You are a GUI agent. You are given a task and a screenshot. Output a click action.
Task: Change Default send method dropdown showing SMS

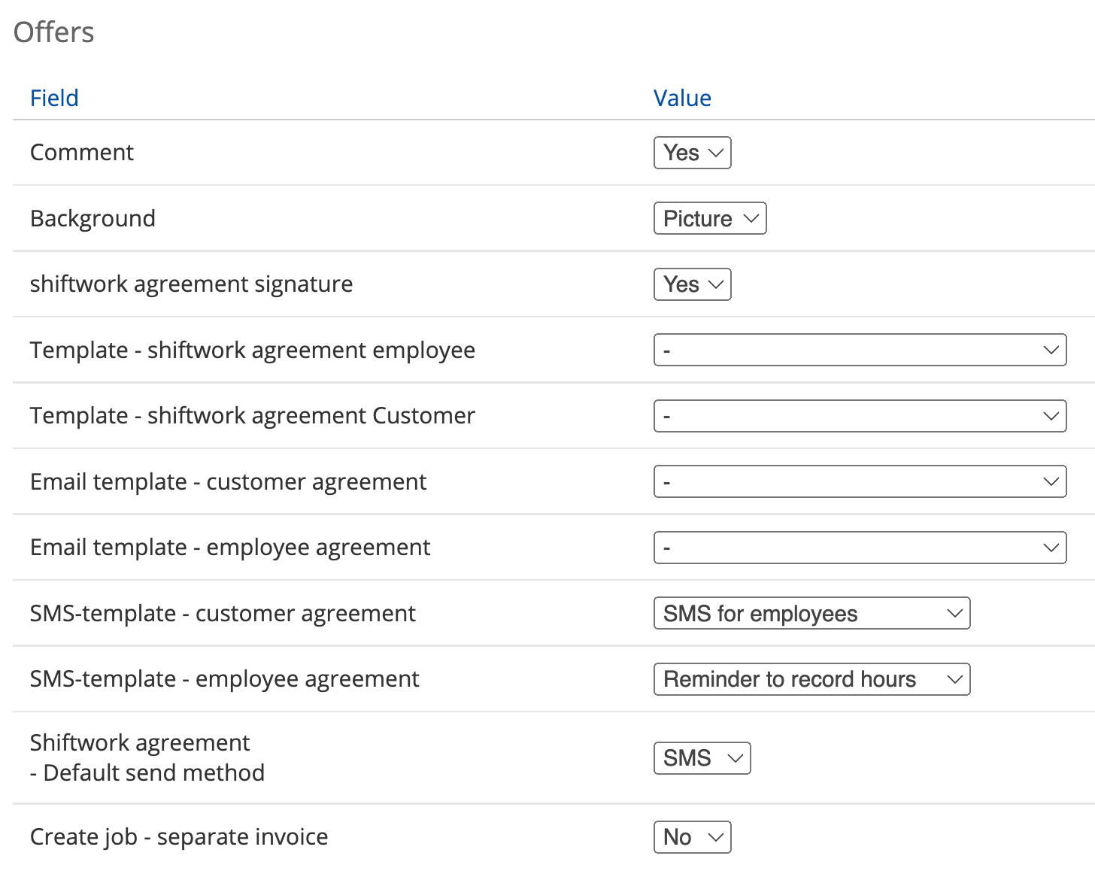click(702, 758)
